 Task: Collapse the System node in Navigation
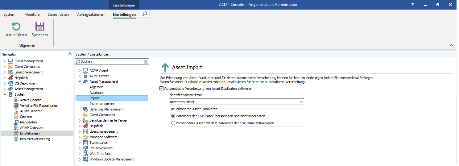click(x=4, y=94)
